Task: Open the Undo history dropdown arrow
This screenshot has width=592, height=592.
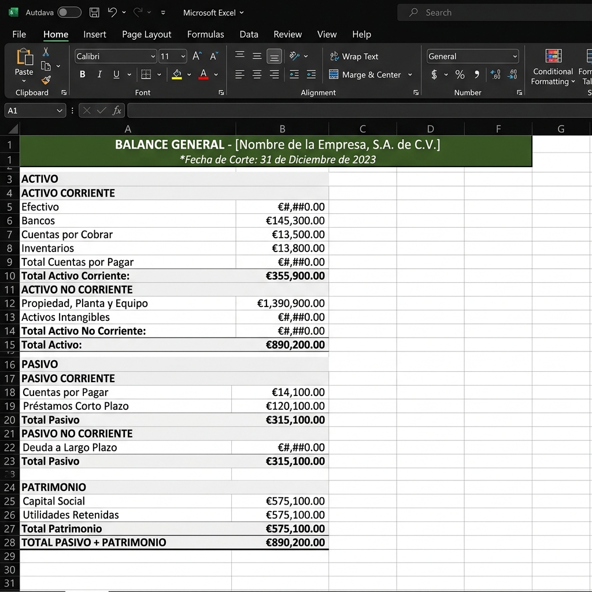Action: (124, 13)
